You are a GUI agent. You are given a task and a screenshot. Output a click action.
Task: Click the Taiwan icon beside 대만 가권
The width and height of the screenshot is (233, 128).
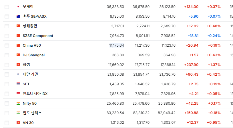(x=18, y=74)
